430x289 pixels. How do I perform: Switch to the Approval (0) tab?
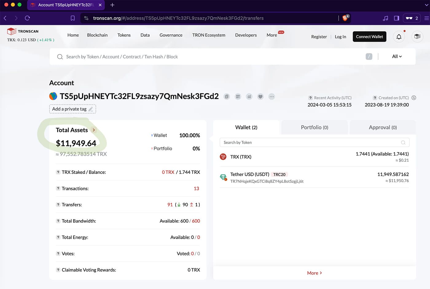(383, 127)
